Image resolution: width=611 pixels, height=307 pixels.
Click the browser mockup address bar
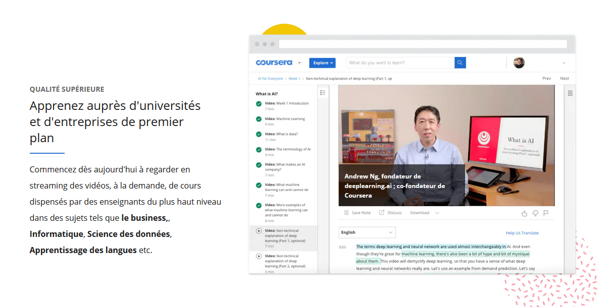coord(423,44)
